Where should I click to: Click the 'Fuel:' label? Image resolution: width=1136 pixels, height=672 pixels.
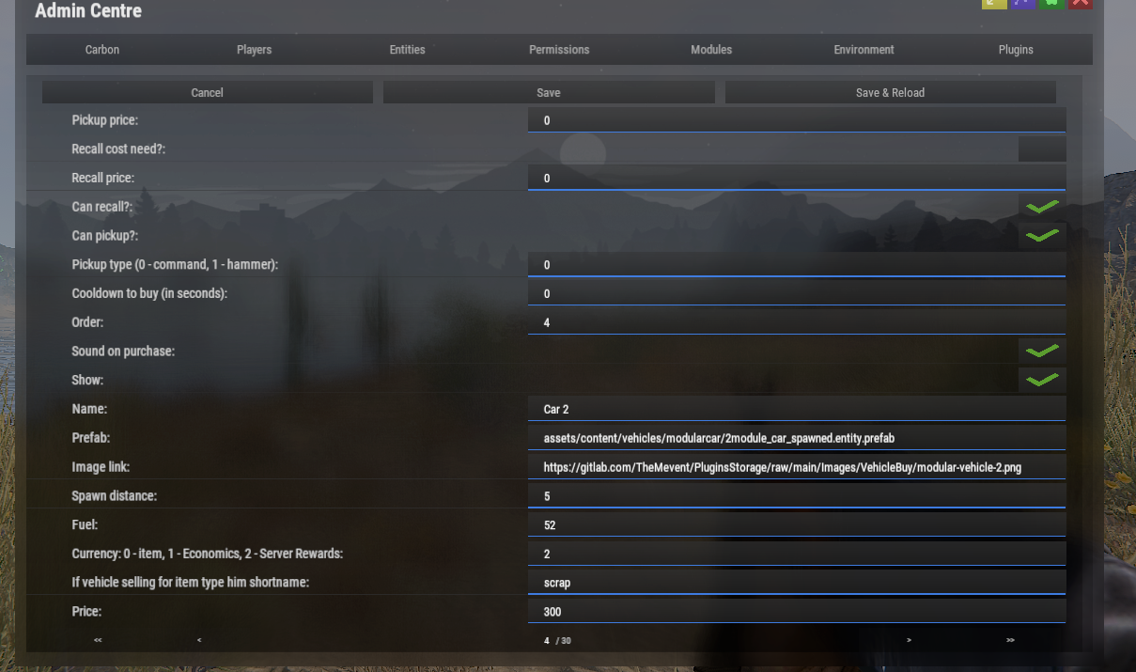point(85,525)
